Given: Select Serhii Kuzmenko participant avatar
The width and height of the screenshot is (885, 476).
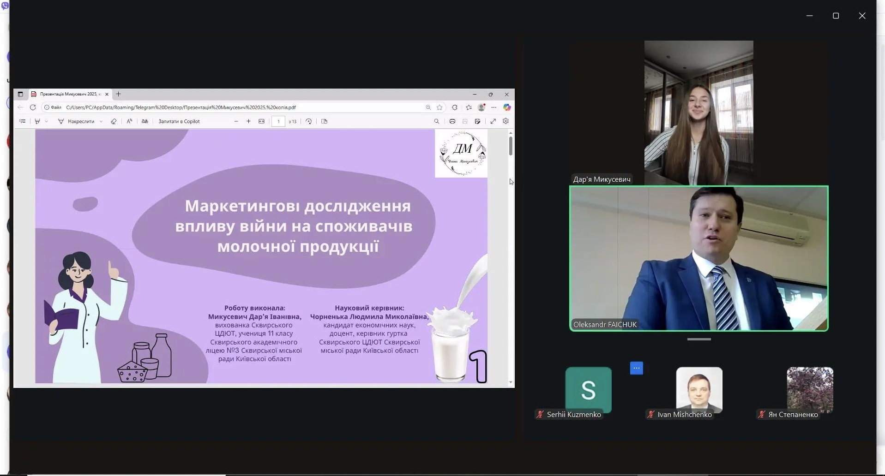Looking at the screenshot, I should click(x=588, y=390).
